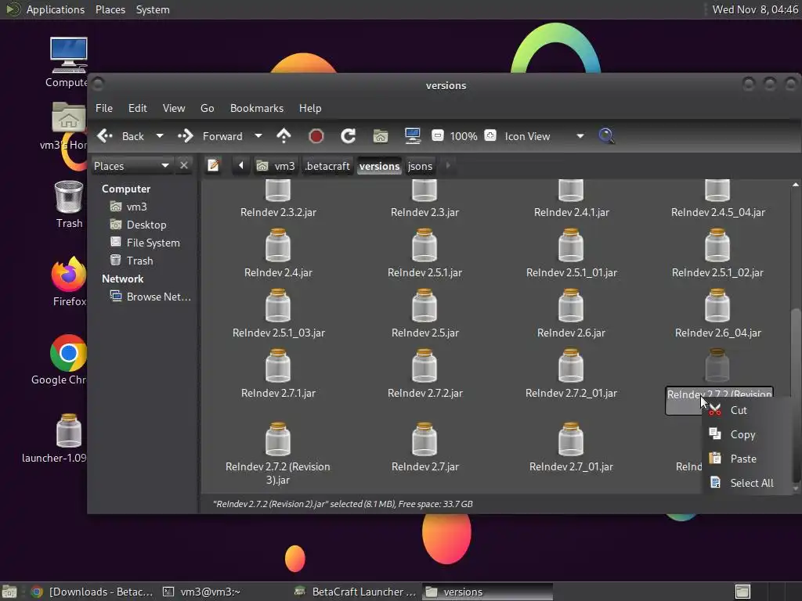This screenshot has width=802, height=601.
Task: Open the Home folder toolbar icon
Action: [381, 136]
